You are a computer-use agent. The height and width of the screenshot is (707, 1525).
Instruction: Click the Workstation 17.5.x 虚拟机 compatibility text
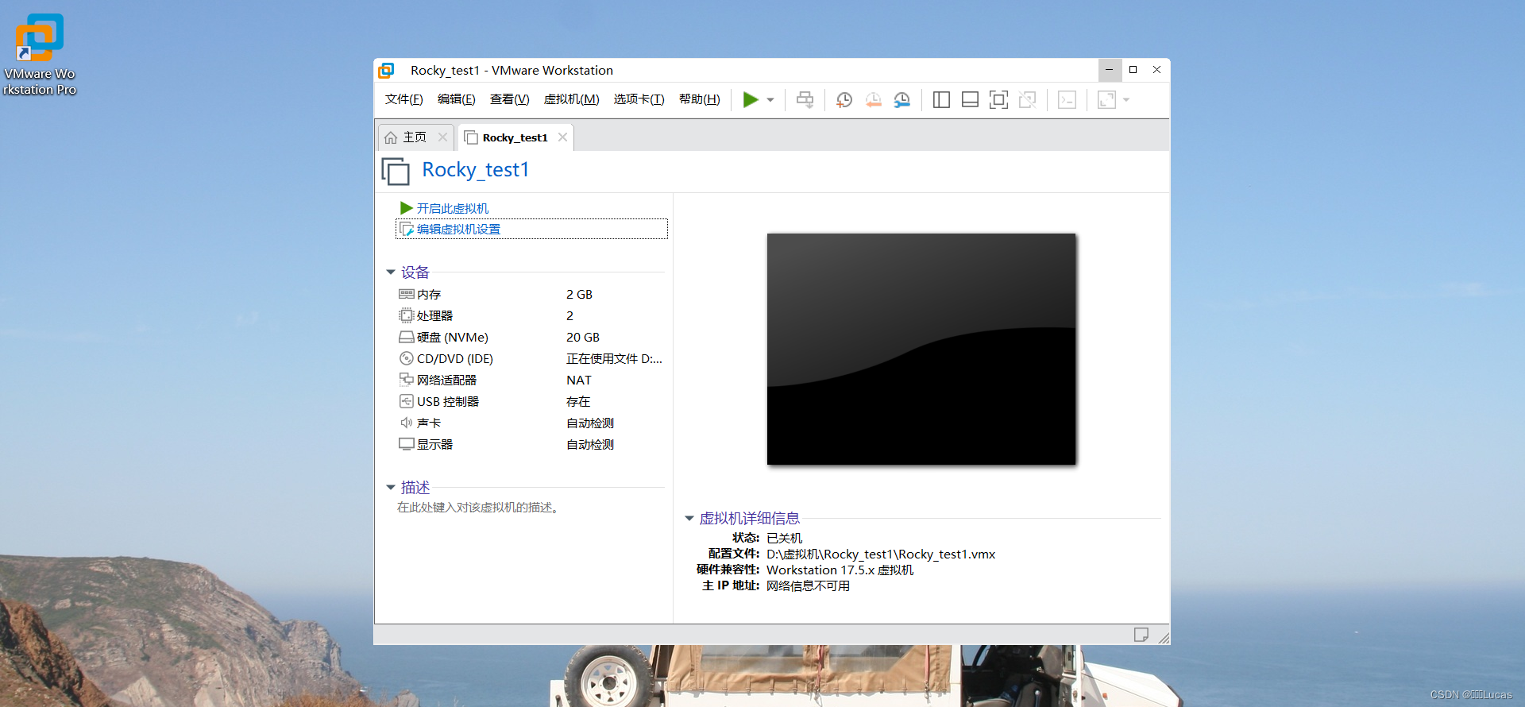pos(840,570)
